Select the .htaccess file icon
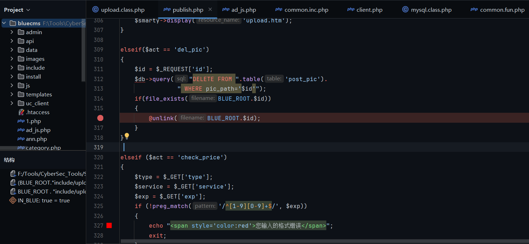 [21, 112]
